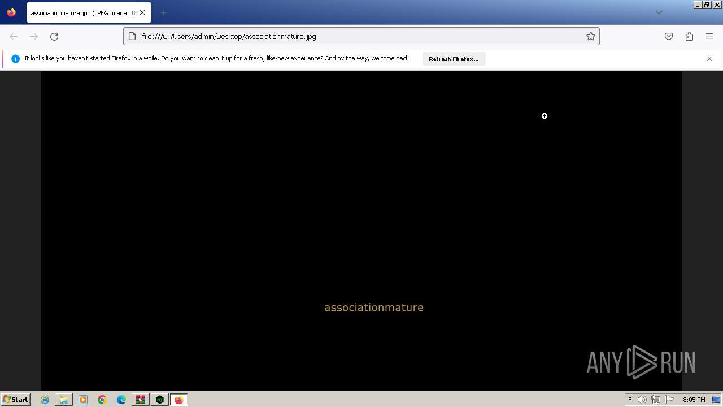
Task: Bookmark this page with the star icon
Action: pyautogui.click(x=591, y=36)
